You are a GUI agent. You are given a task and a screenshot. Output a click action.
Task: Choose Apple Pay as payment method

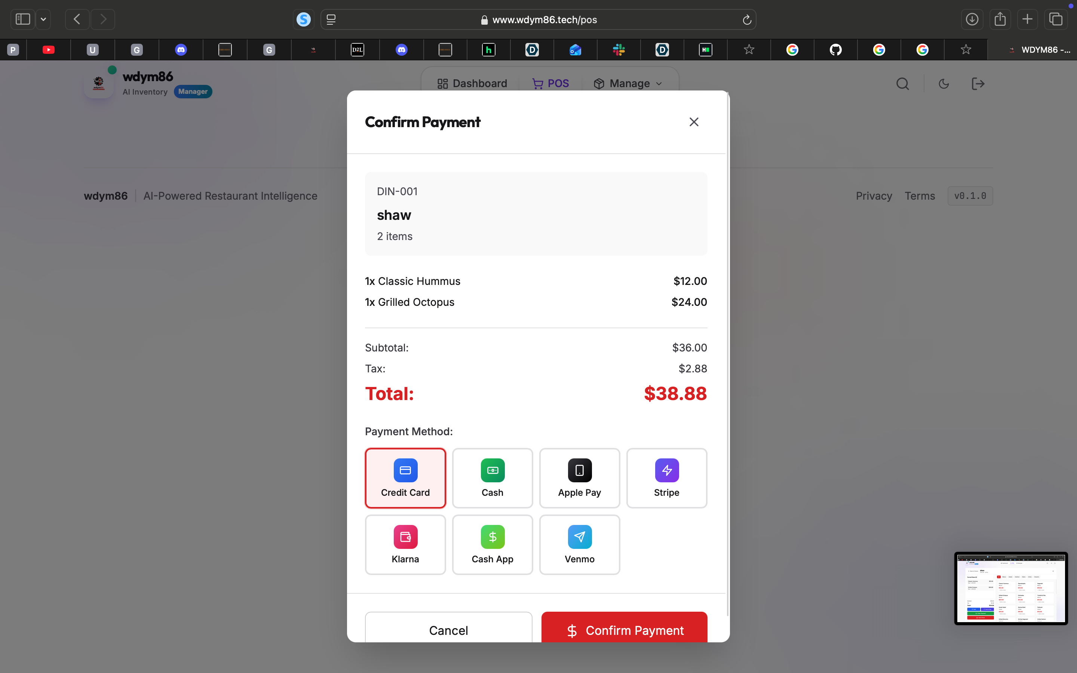tap(579, 477)
